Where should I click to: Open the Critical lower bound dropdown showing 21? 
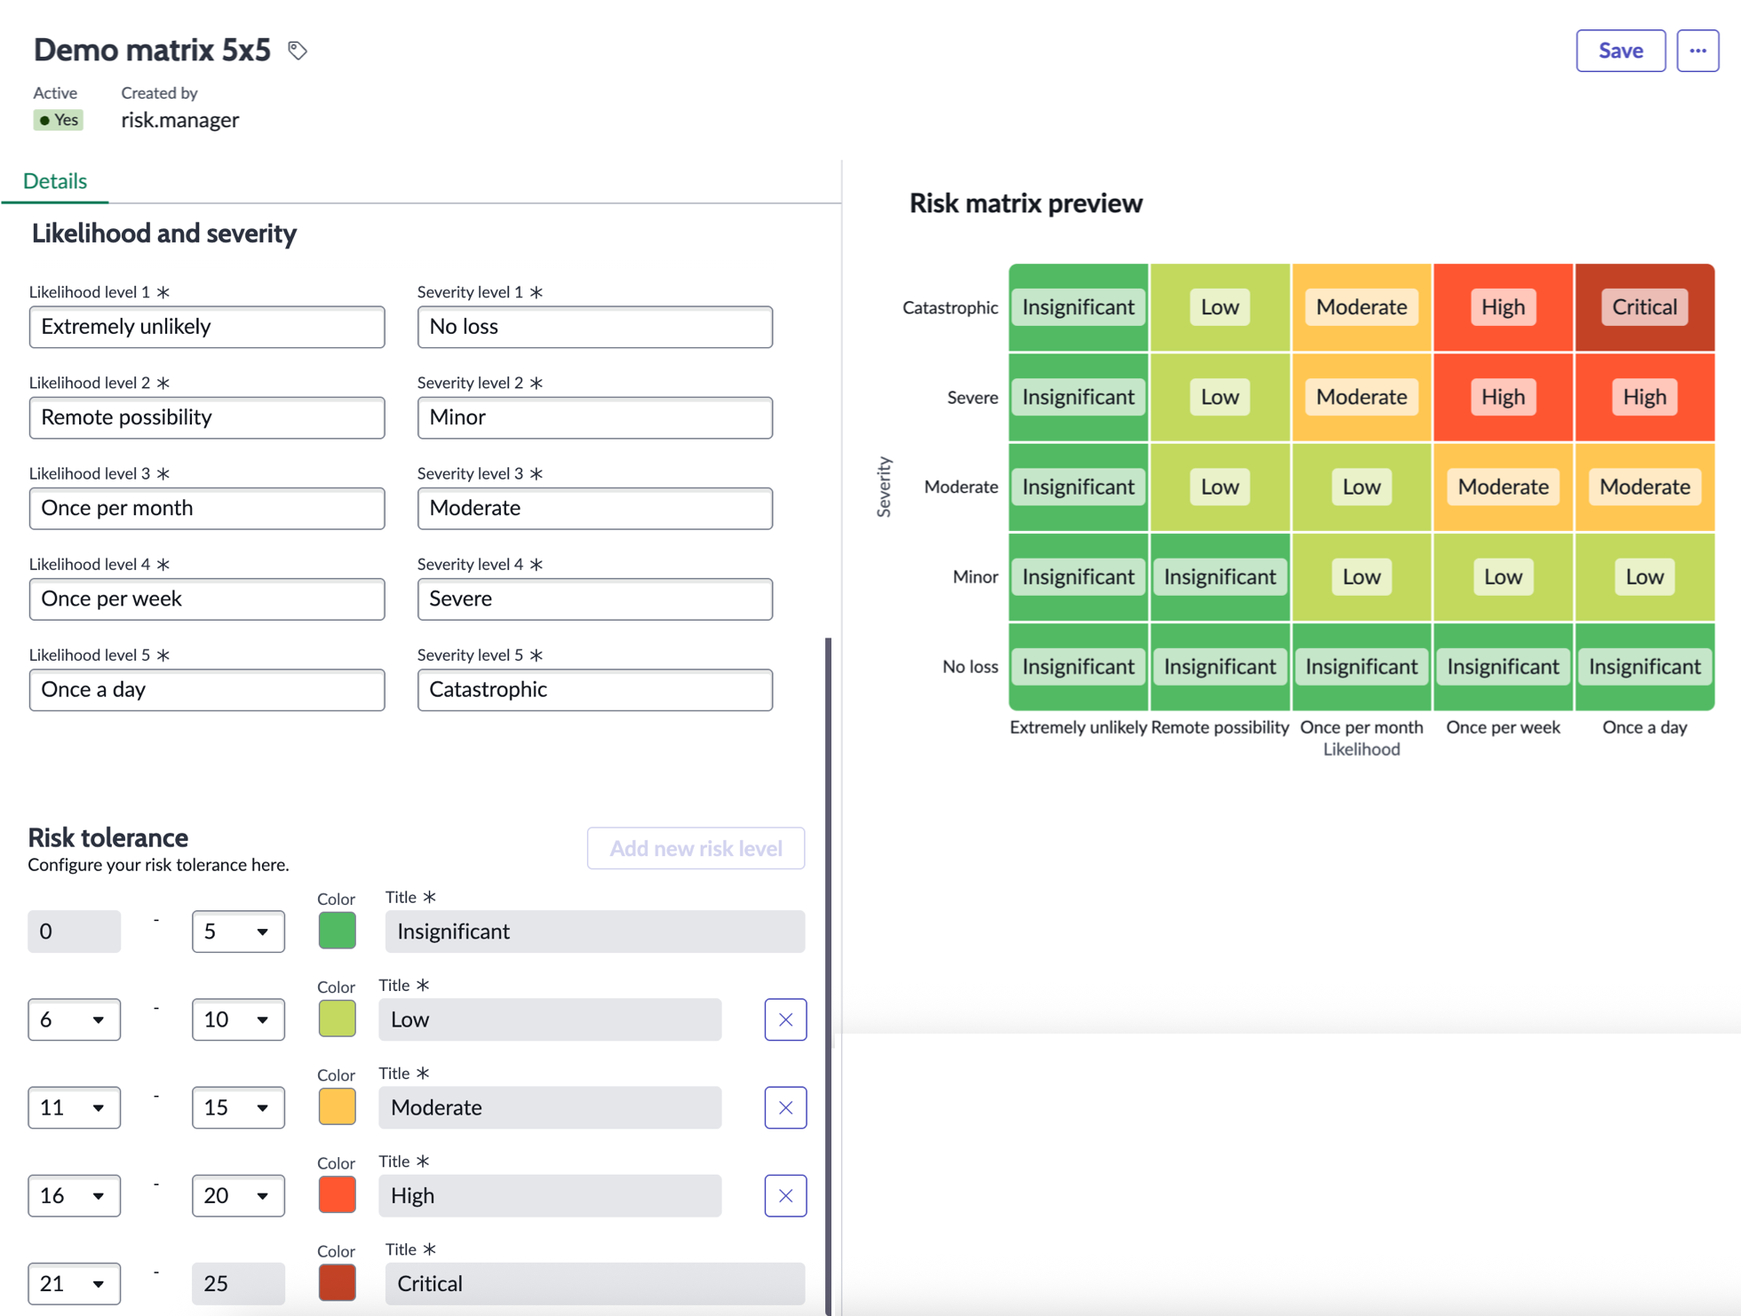(x=74, y=1283)
